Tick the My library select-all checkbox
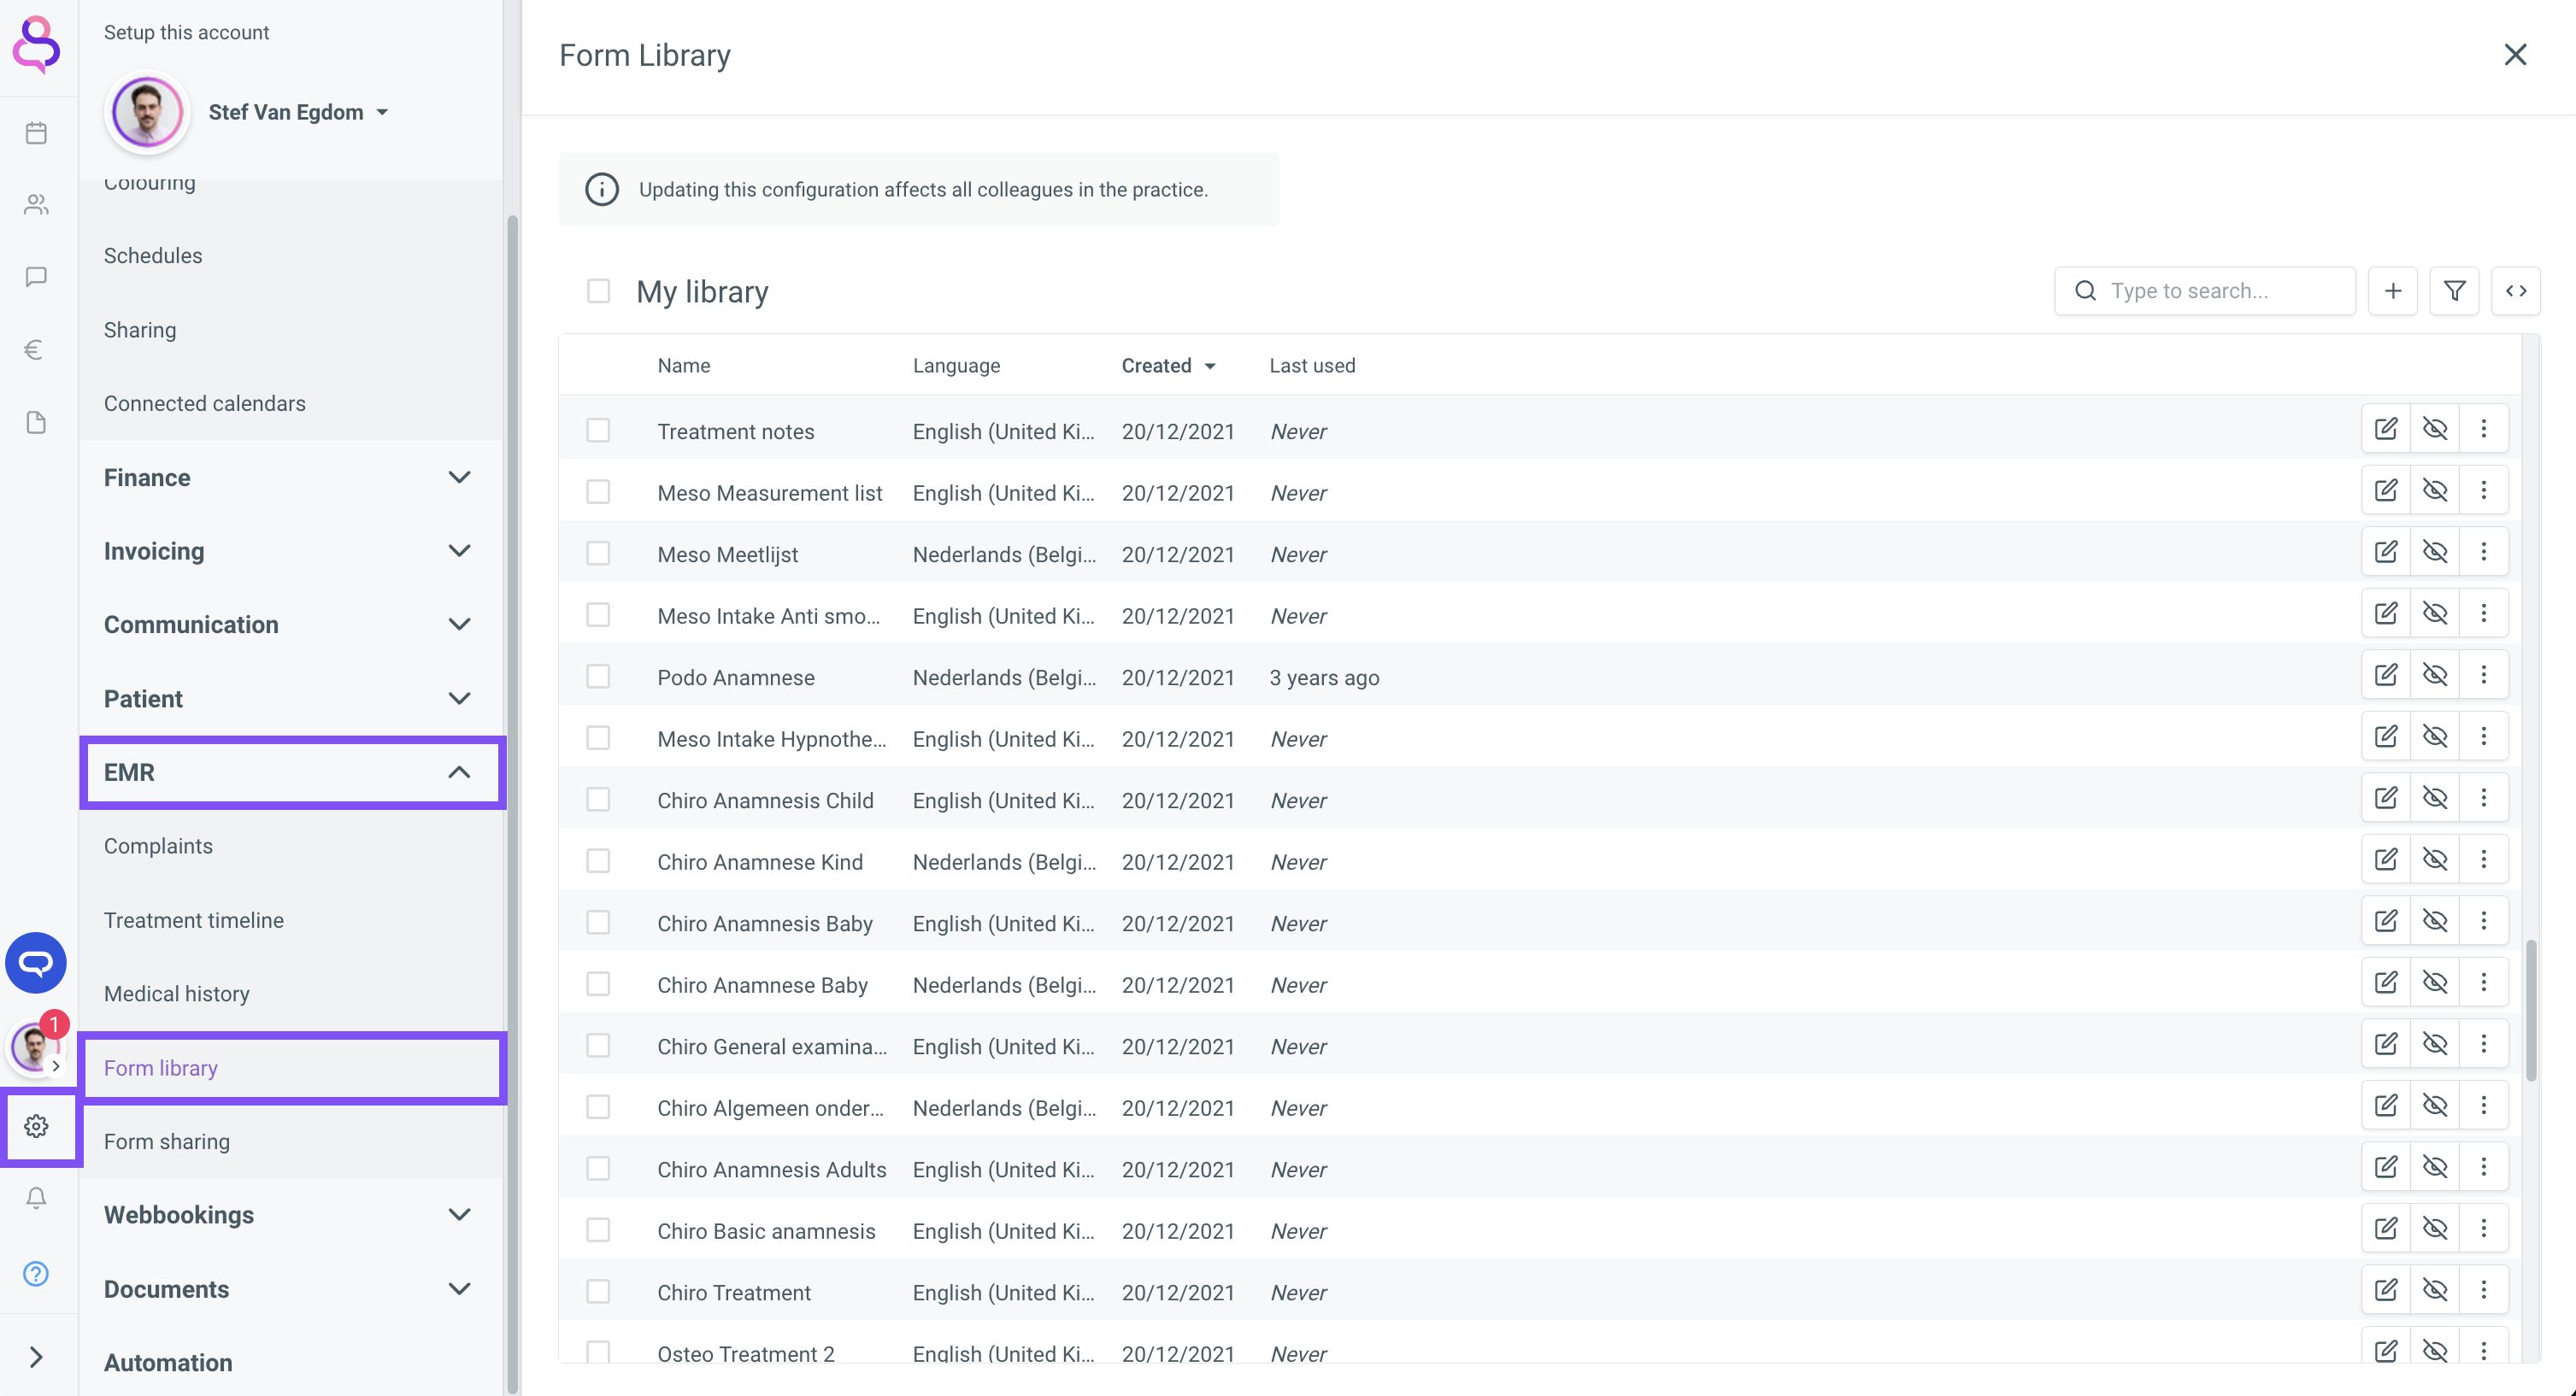This screenshot has width=2576, height=1396. (598, 290)
